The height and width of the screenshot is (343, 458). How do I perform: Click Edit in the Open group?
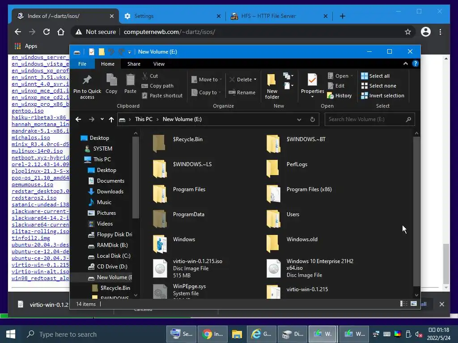tap(336, 86)
